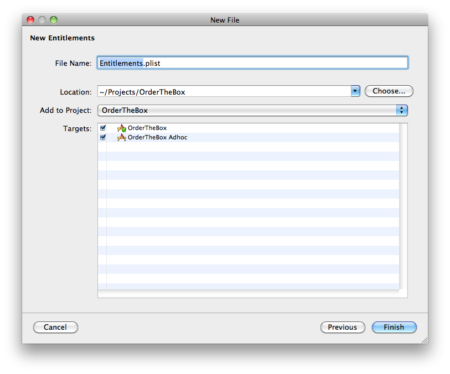Image resolution: width=450 pixels, height=374 pixels.
Task: Uncheck the OrderTheBox target checkbox
Action: tap(102, 128)
